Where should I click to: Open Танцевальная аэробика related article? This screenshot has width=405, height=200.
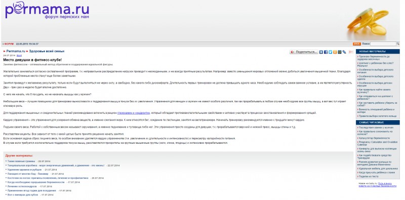point(56,166)
